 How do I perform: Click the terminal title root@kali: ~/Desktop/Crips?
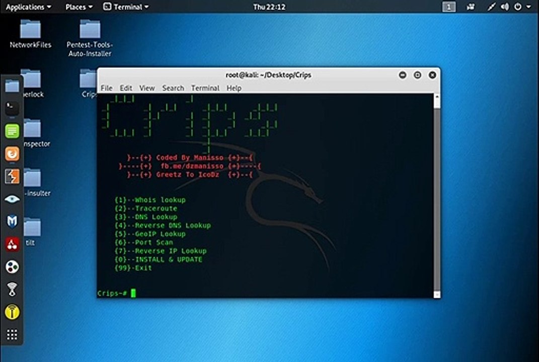point(268,75)
